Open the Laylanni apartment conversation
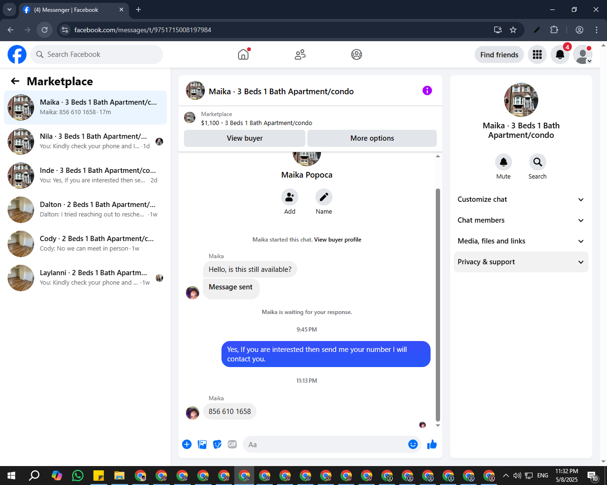 click(85, 278)
